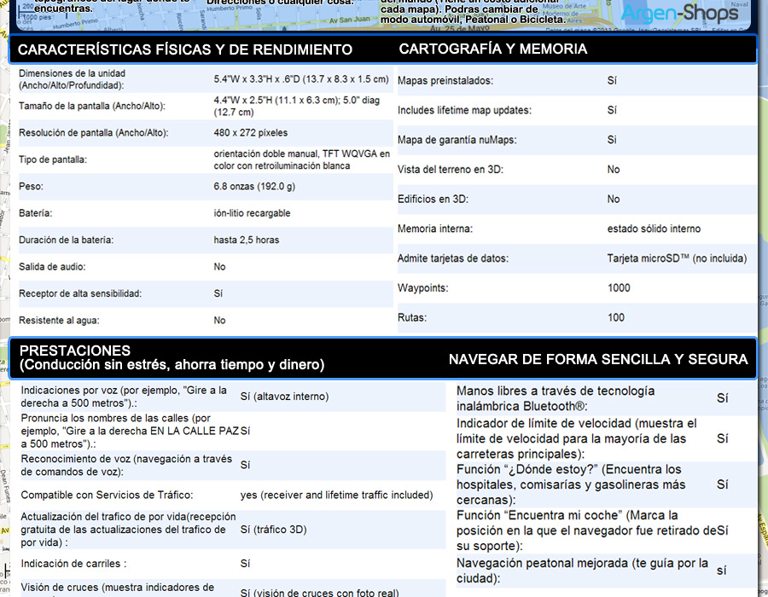Screen dimensions: 768x597
Task: Select the "Peso:" label
Action: pyautogui.click(x=31, y=187)
